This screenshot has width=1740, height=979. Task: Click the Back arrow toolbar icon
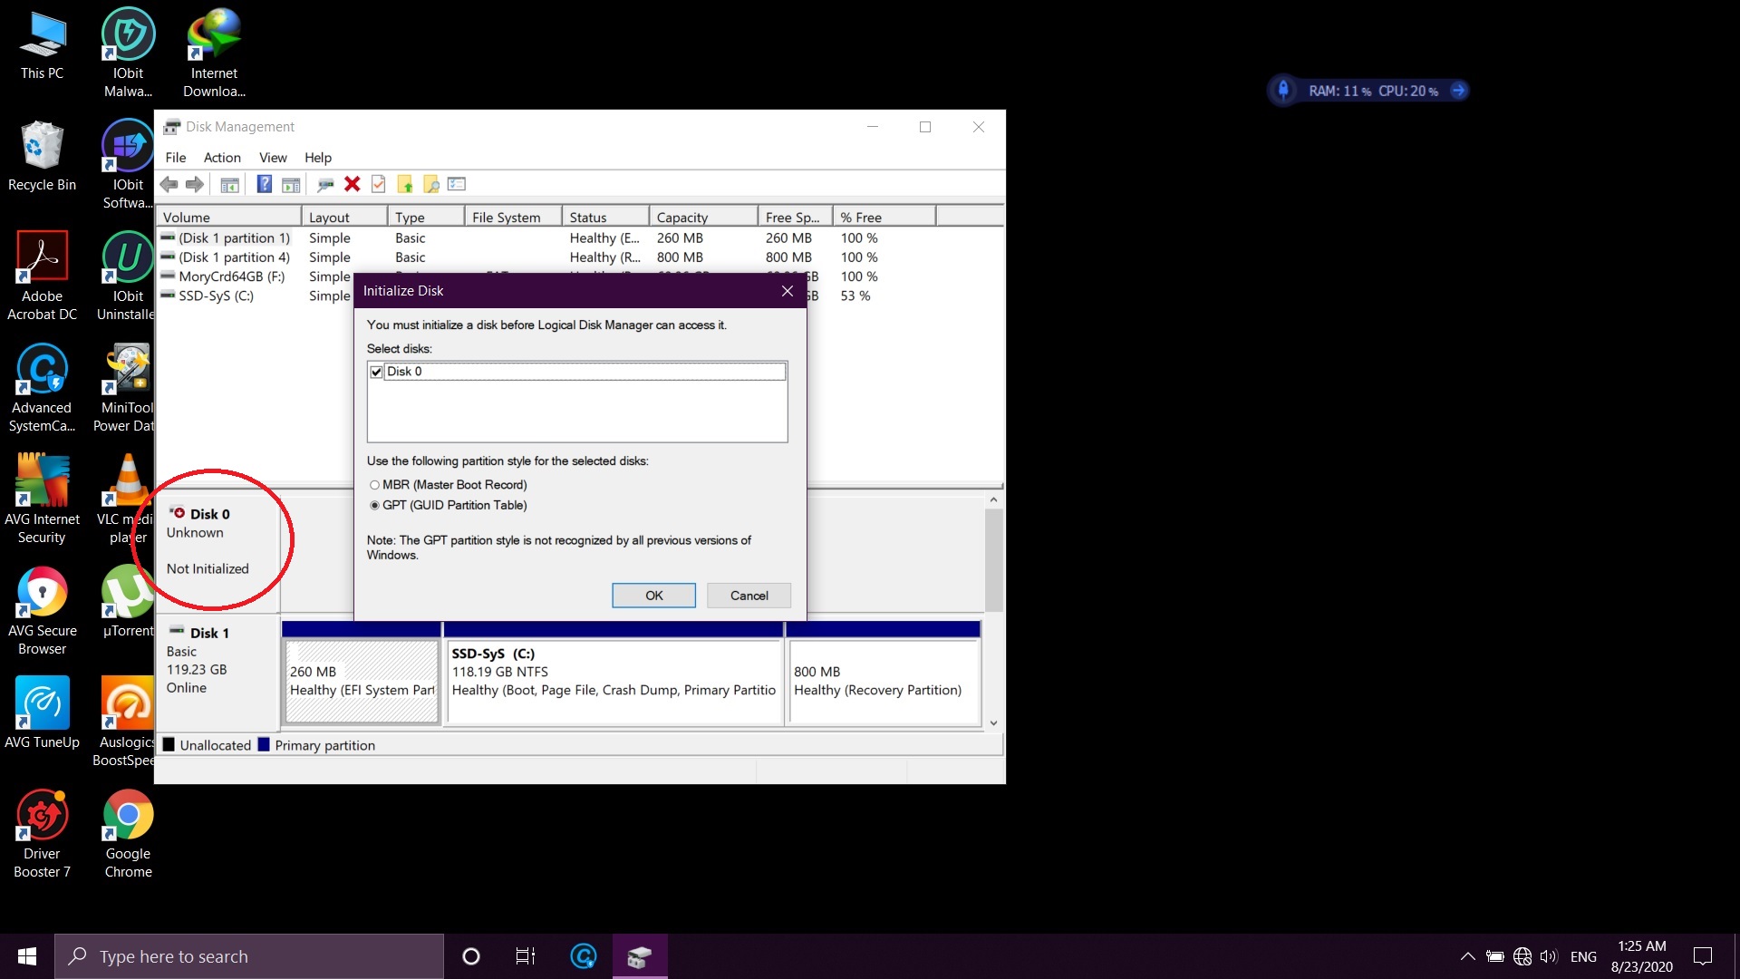[x=169, y=185]
